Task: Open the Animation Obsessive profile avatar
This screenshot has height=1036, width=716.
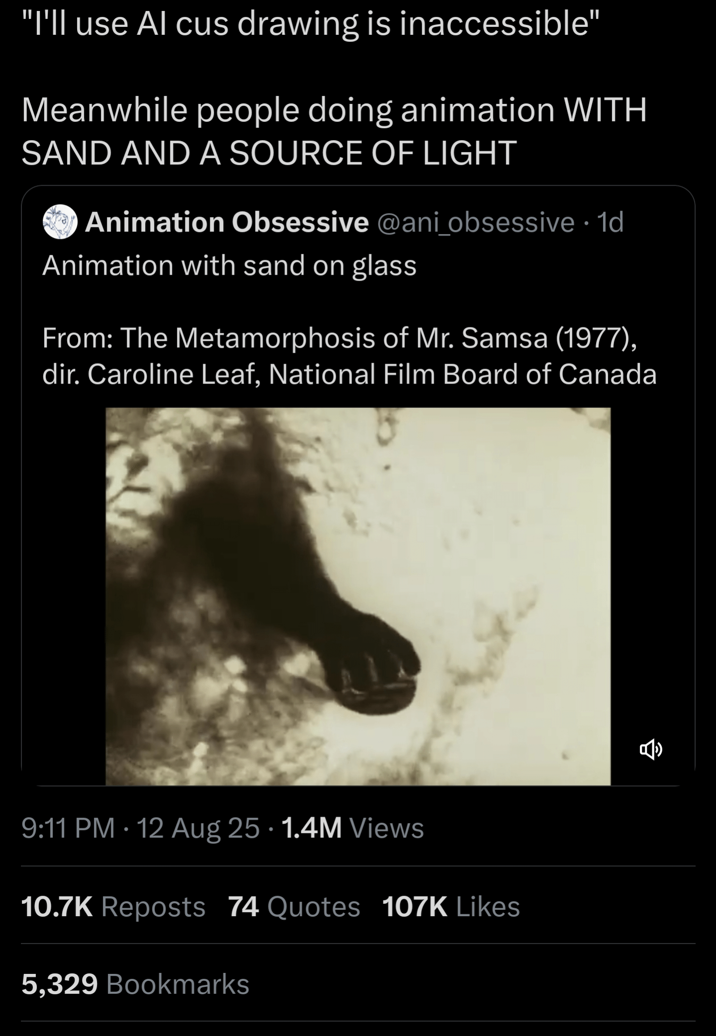Action: [x=60, y=222]
